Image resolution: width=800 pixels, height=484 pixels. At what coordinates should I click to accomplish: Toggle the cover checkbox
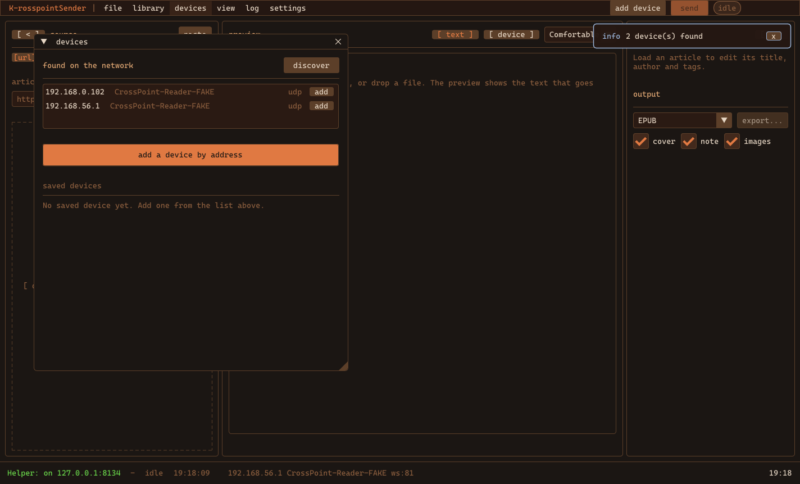pyautogui.click(x=641, y=141)
